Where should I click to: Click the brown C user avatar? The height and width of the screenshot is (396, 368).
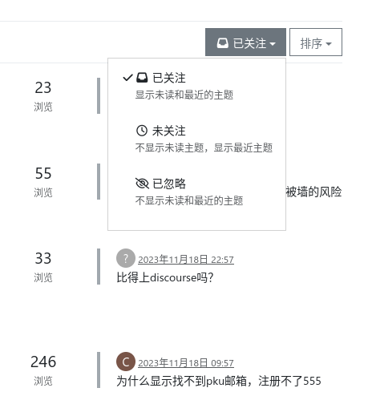(126, 362)
